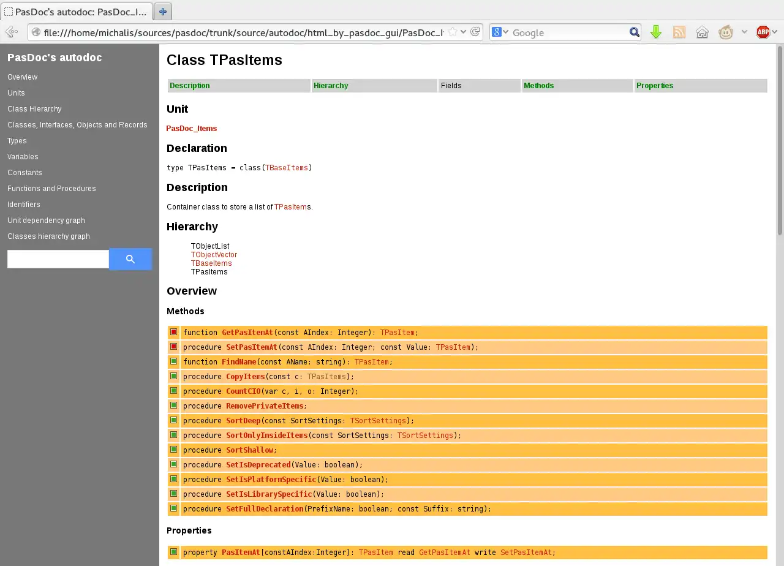Click green icon beside SetIsPlatformSpecific procedure
The image size is (784, 566).
[x=174, y=479]
